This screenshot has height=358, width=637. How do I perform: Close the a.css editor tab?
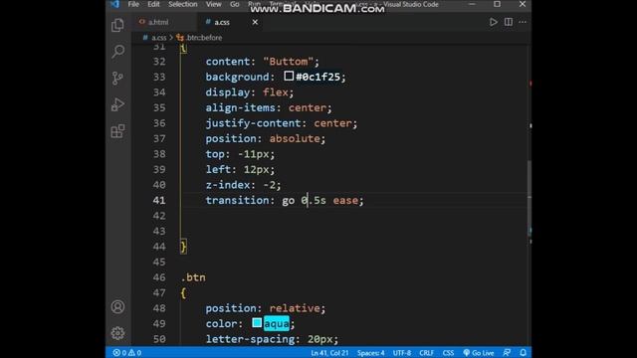pyautogui.click(x=255, y=22)
